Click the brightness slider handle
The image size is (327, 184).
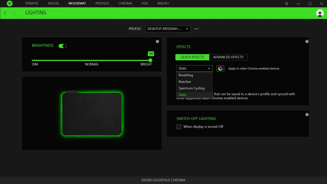[150, 60]
